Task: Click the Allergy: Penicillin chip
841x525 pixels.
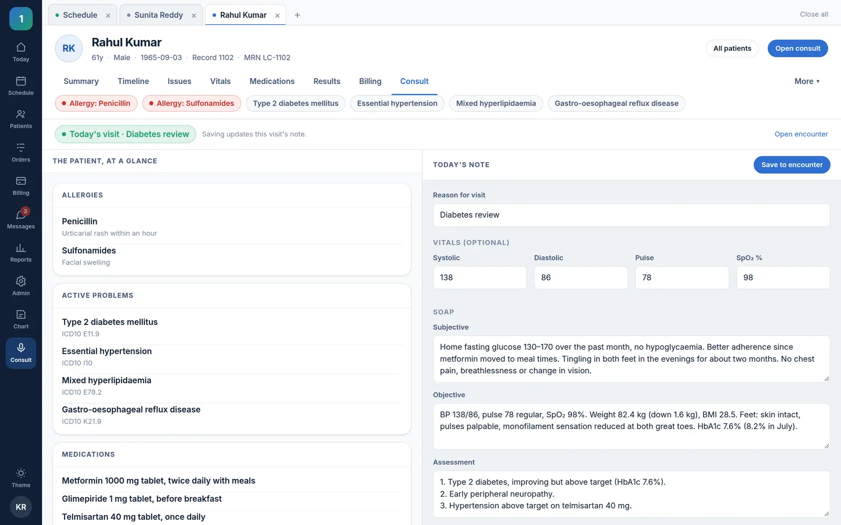Action: [x=96, y=103]
